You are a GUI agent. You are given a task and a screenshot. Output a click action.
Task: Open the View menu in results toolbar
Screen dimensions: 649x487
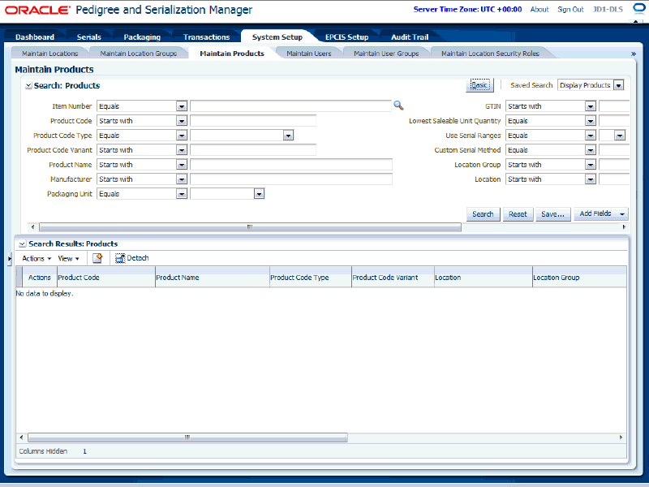pyautogui.click(x=68, y=258)
